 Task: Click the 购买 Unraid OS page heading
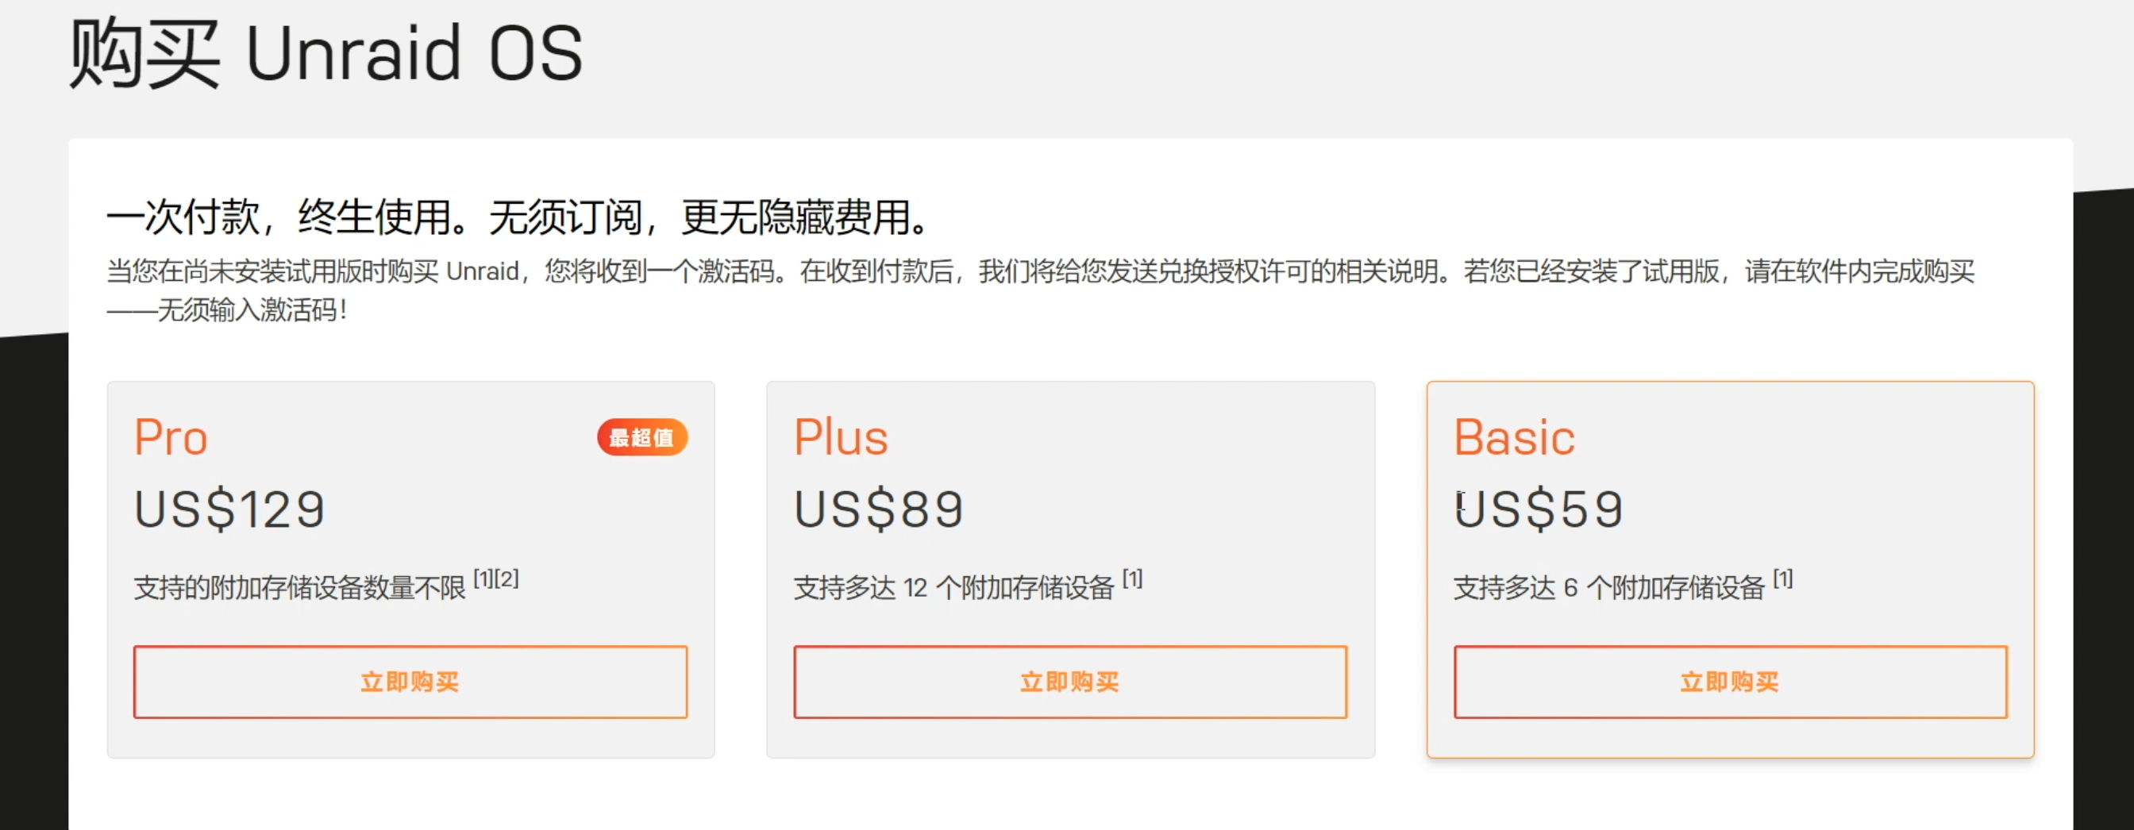(325, 53)
